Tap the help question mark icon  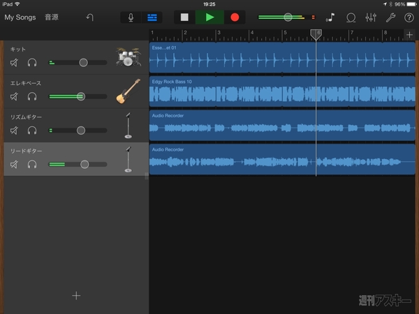409,17
